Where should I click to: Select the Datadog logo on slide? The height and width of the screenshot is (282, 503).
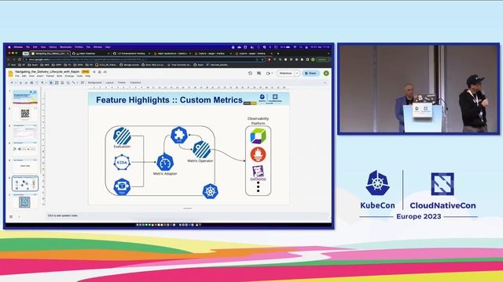258,173
